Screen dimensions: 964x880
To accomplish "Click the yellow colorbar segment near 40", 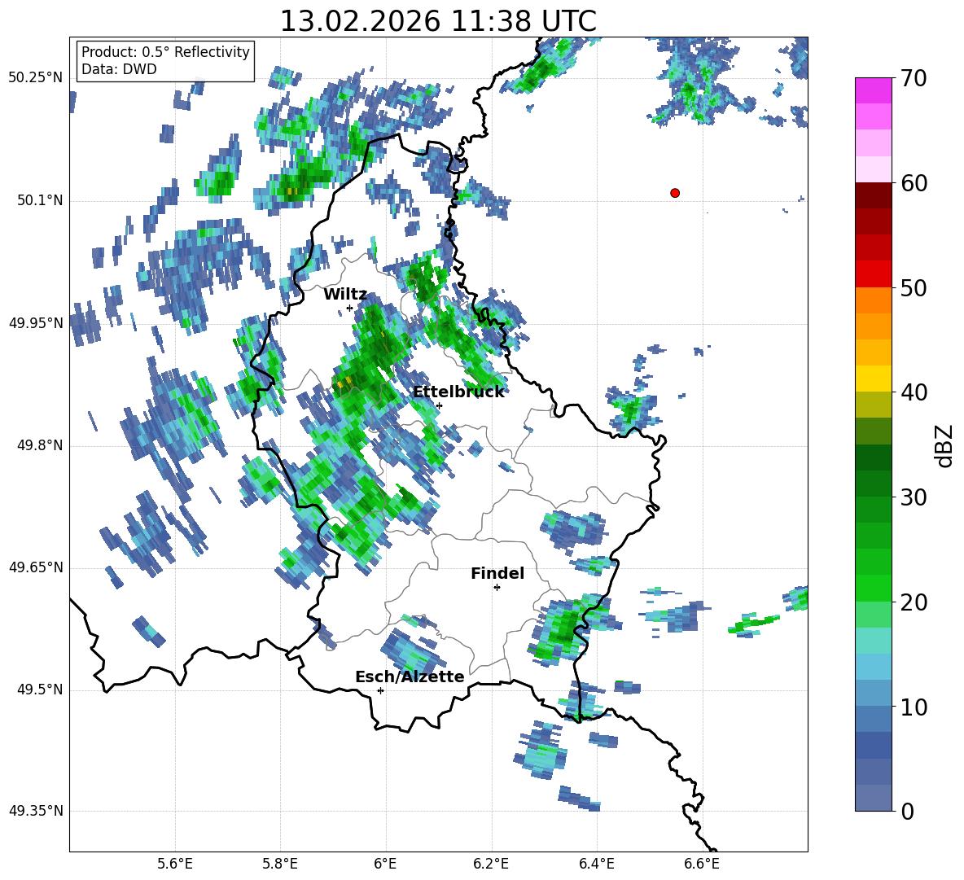I will coord(873,379).
